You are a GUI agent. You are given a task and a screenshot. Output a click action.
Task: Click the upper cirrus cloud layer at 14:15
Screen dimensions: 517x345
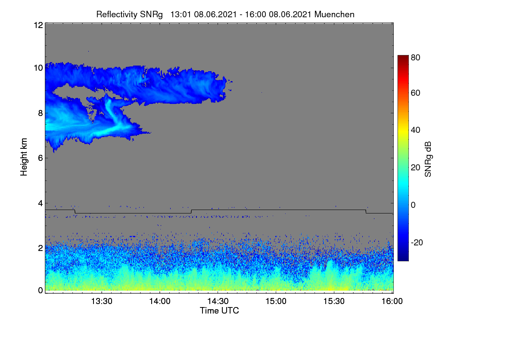tap(189, 86)
